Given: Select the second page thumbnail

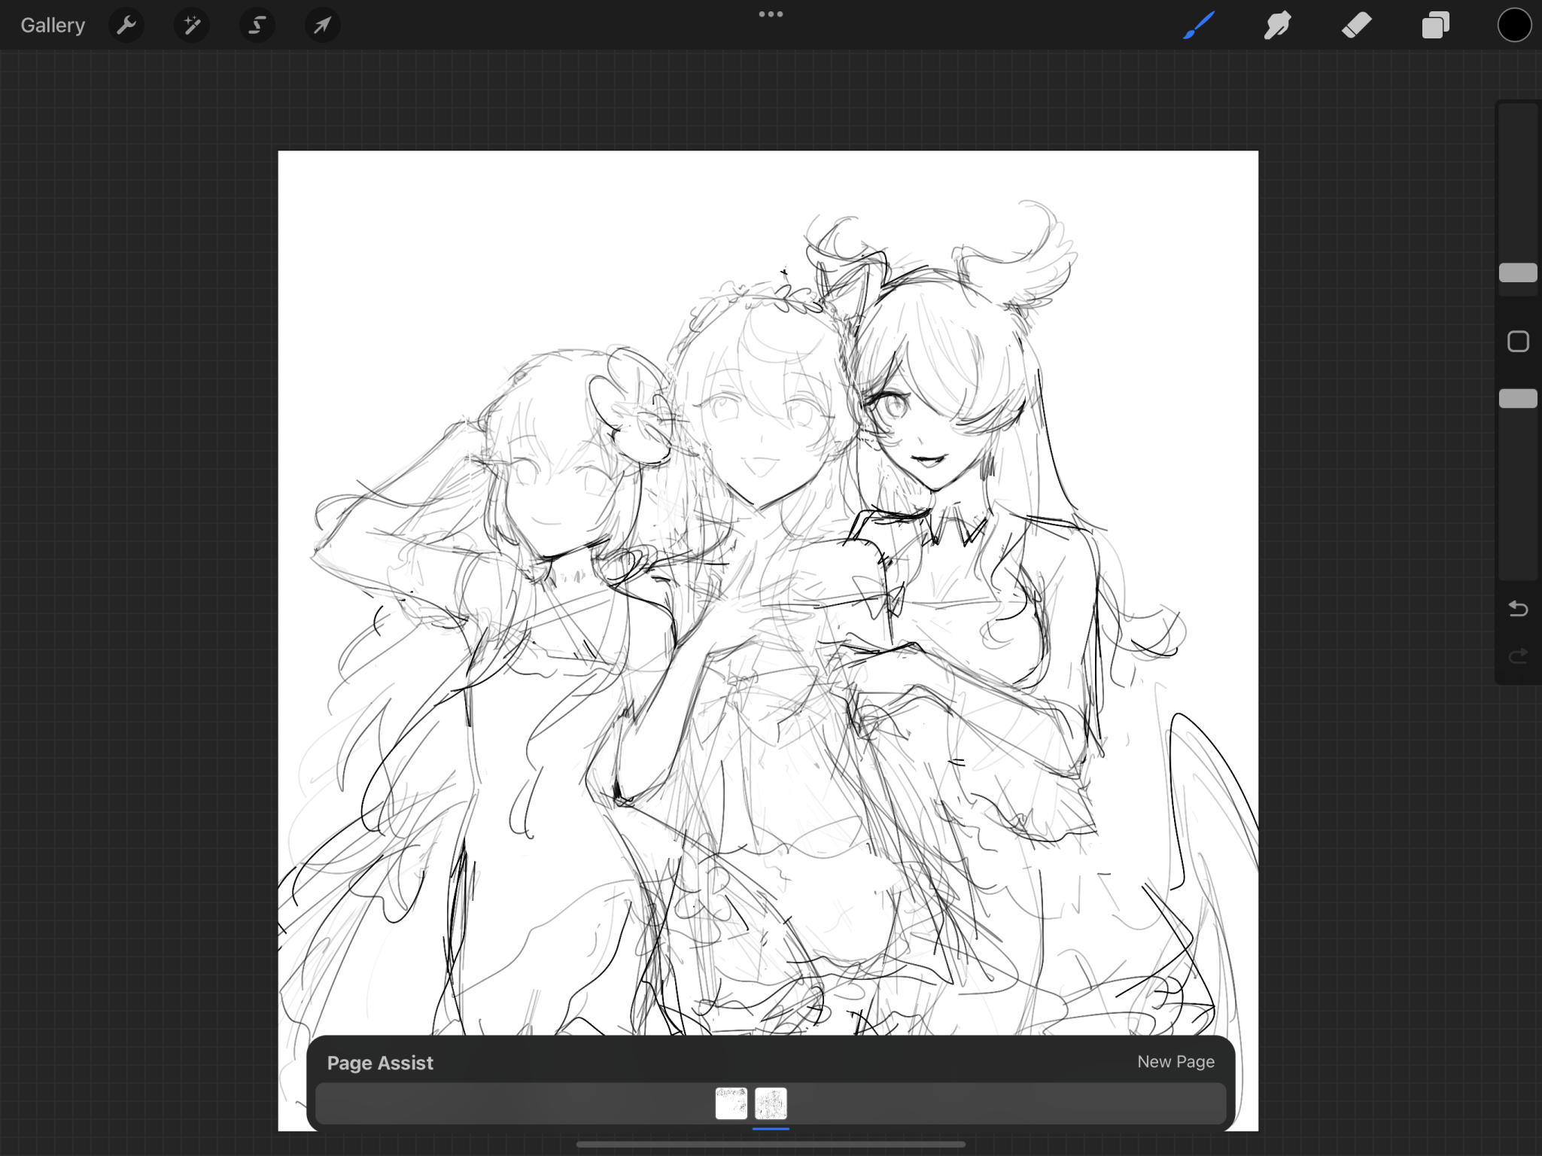Looking at the screenshot, I should [771, 1103].
